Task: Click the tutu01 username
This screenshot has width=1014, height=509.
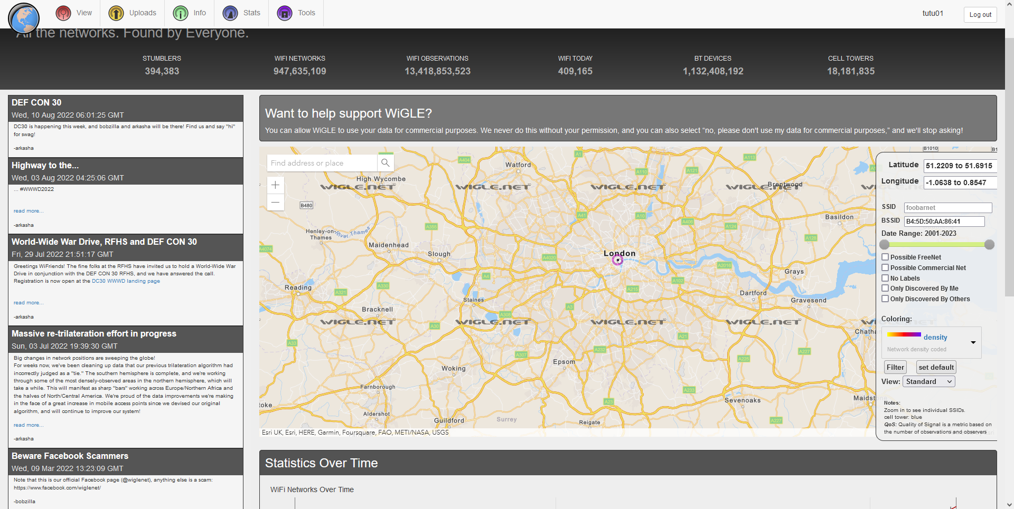Action: [x=933, y=13]
